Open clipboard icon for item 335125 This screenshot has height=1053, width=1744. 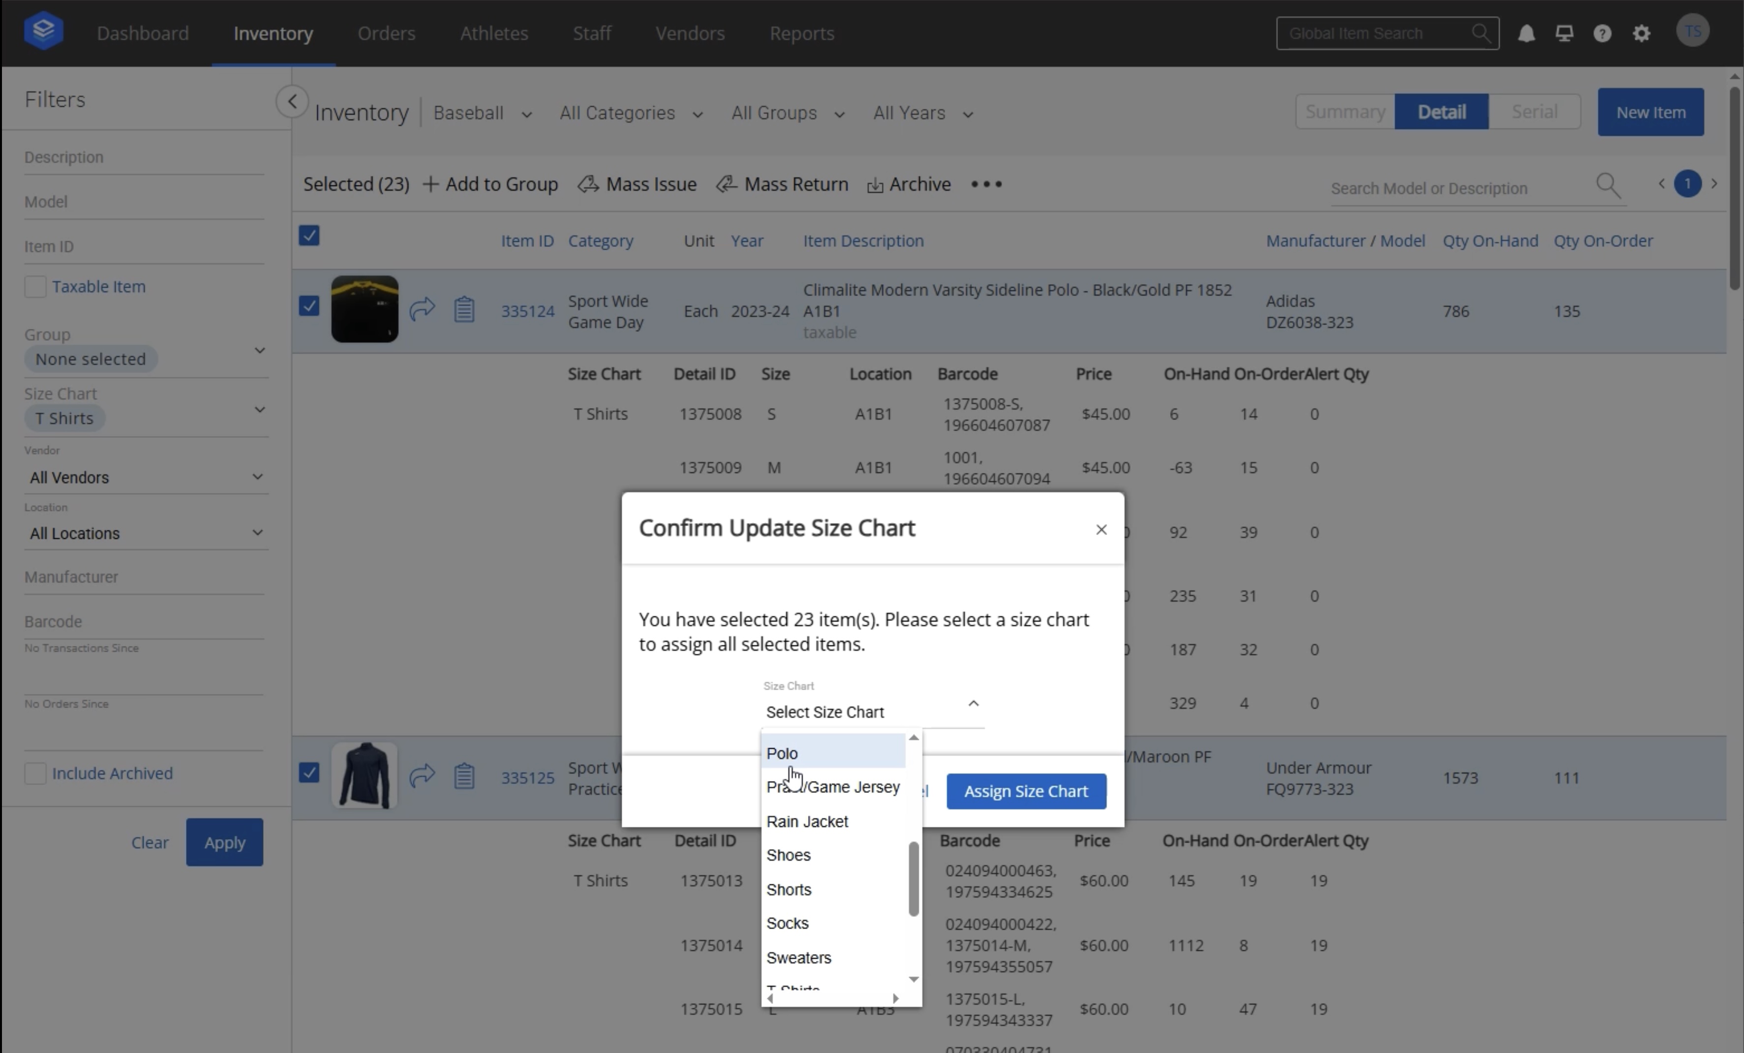[x=464, y=776]
